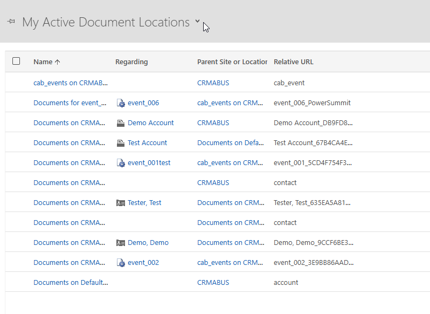430x314 pixels.
Task: Click the event icon next to event_002
Action: (121, 263)
